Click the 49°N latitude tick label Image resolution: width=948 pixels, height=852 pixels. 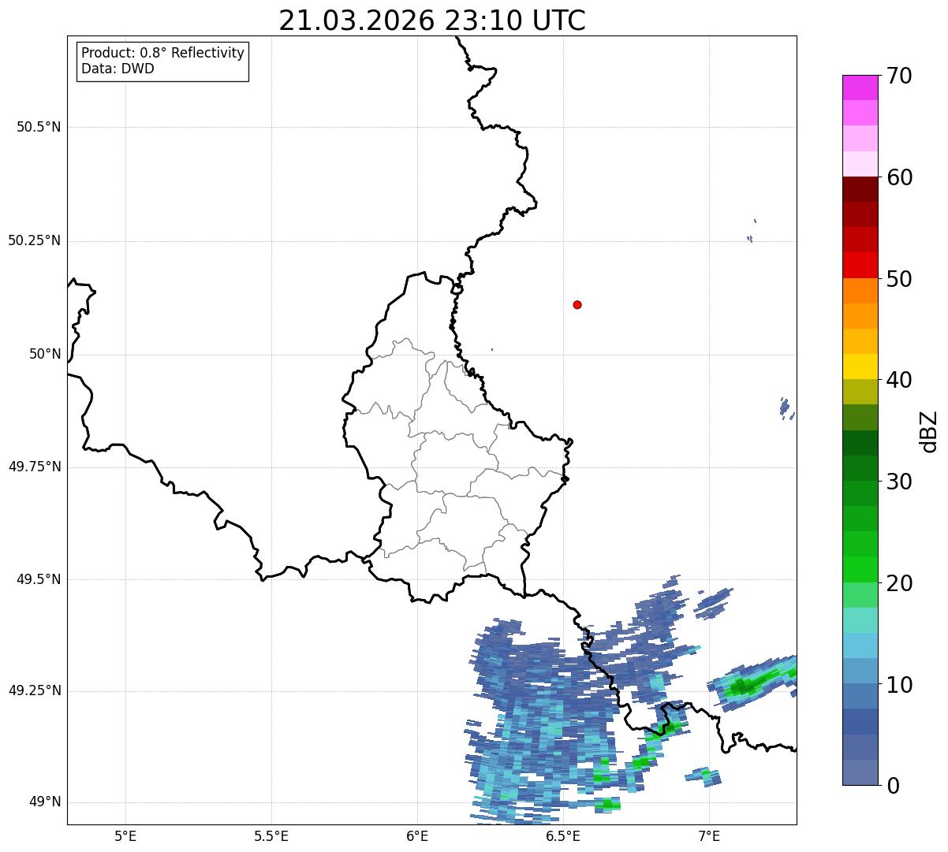[x=44, y=802]
